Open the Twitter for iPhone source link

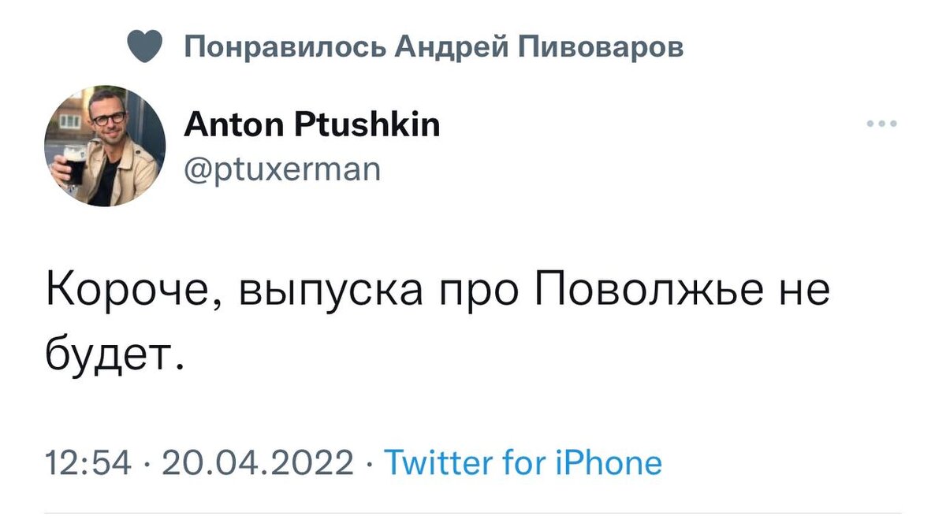tap(522, 462)
